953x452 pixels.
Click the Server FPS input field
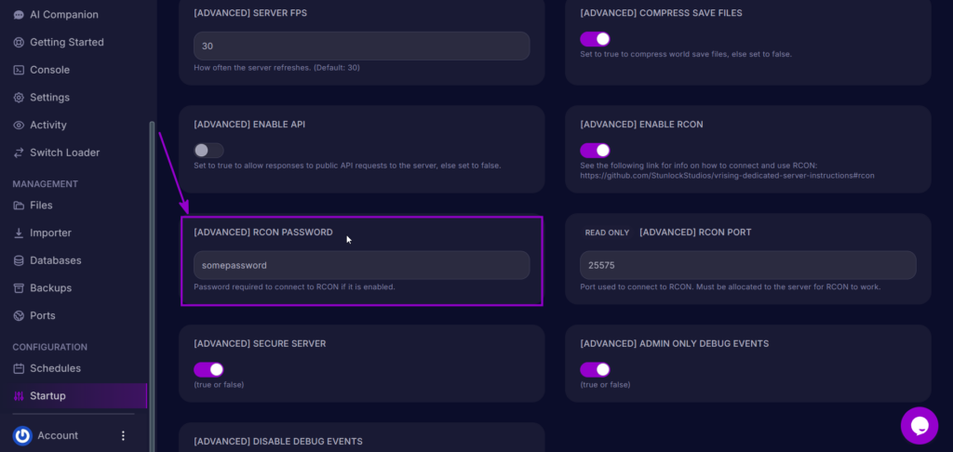pos(362,47)
